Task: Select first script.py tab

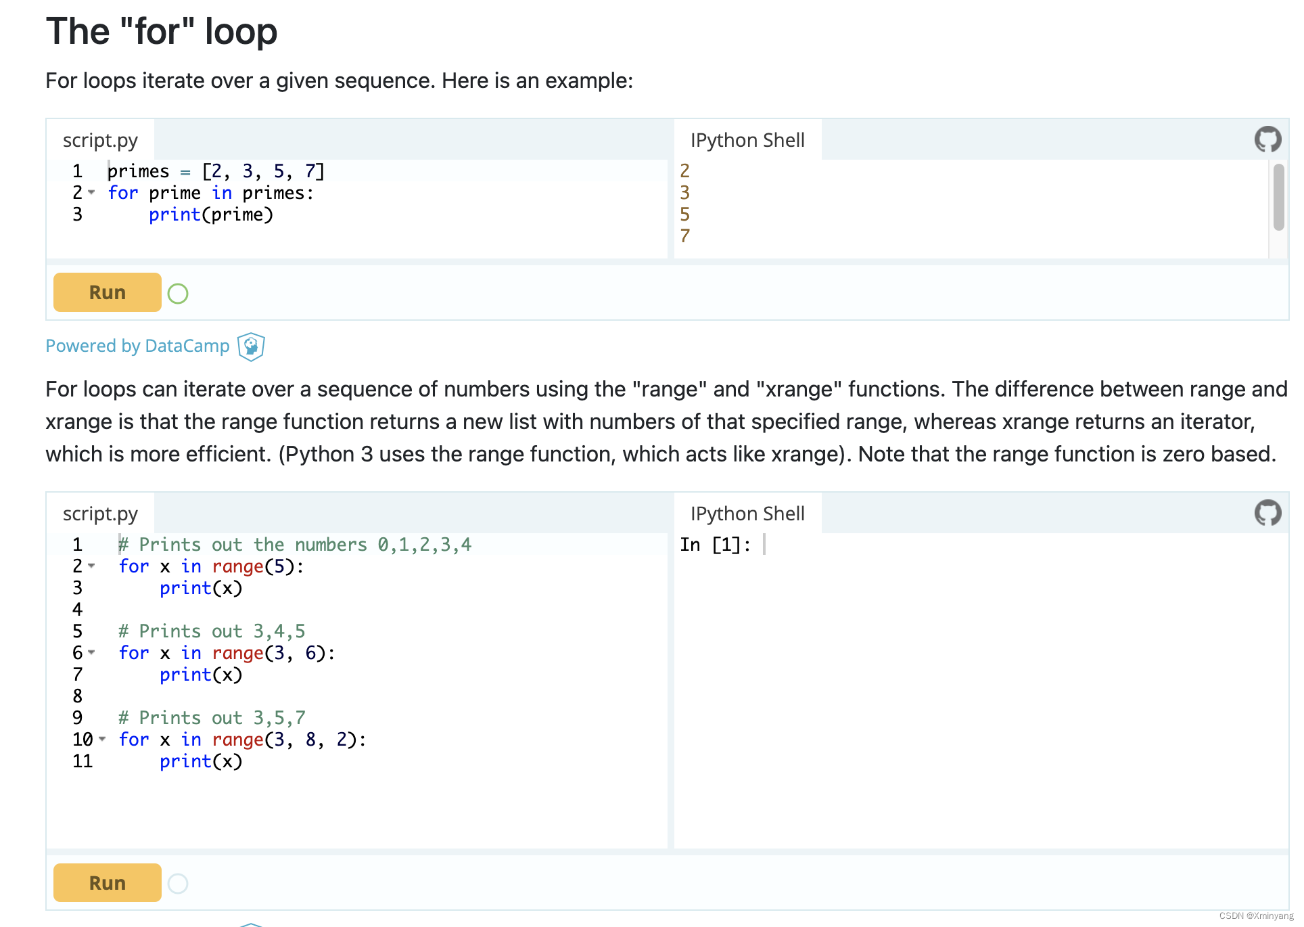Action: [x=100, y=140]
